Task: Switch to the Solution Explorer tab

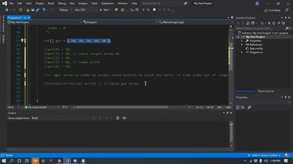Action: click(x=245, y=91)
